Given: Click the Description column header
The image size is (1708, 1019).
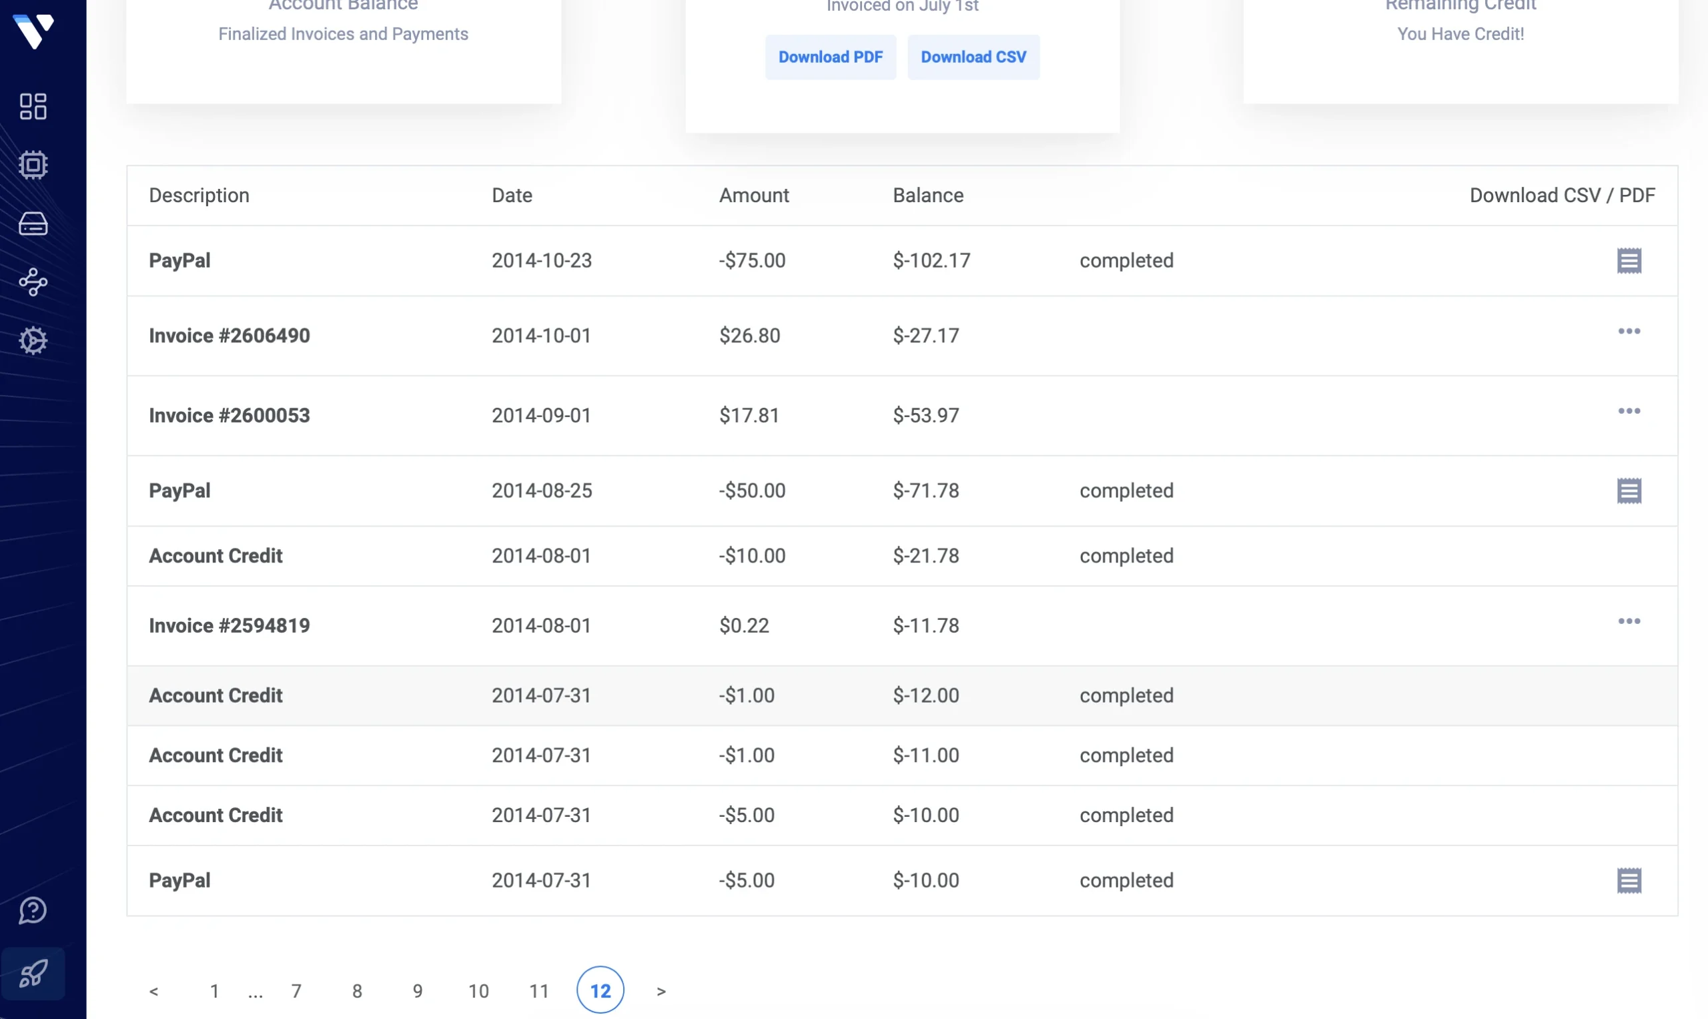Looking at the screenshot, I should point(199,196).
